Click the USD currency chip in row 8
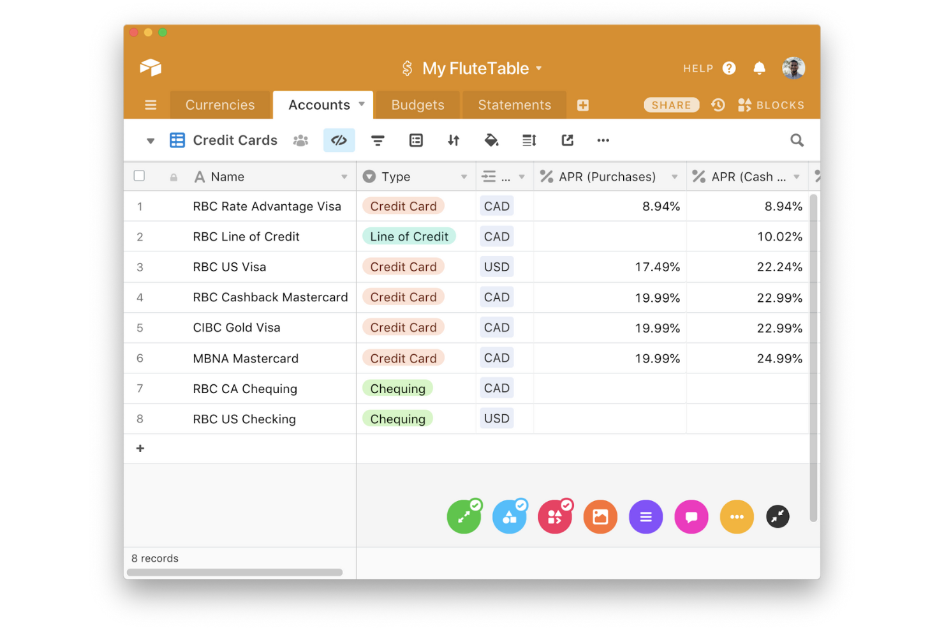The height and width of the screenshot is (630, 944). tap(496, 419)
